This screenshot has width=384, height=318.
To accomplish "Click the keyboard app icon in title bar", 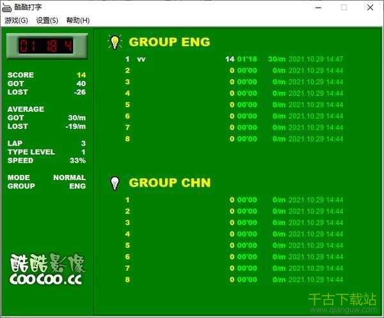I will tap(6, 8).
